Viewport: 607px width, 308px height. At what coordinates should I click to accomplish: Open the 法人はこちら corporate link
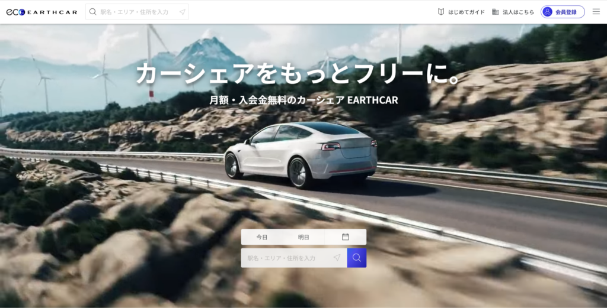tap(518, 12)
